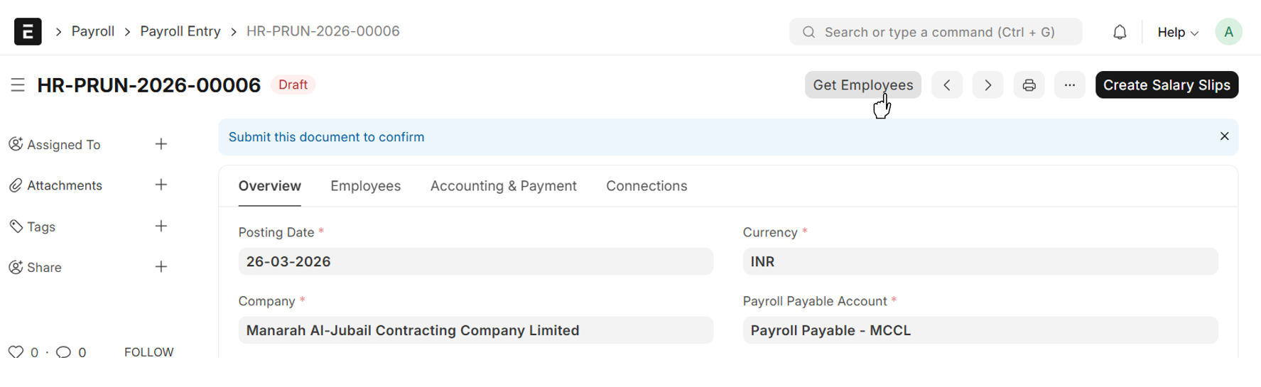Open the three-dots more options menu
The image size is (1261, 387).
pyautogui.click(x=1069, y=85)
